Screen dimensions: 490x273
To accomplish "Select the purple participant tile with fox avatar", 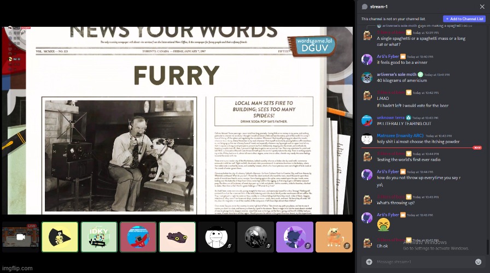I will coord(295,237).
